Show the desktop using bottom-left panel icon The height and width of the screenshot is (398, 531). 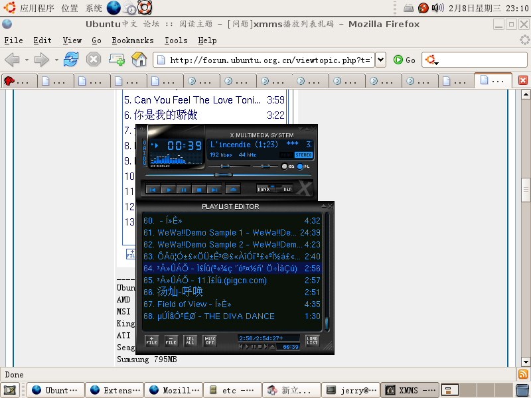point(9,390)
